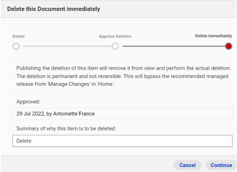Click the Approve Deletion step label
237x172 pixels.
(x=115, y=36)
